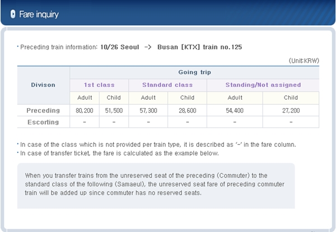Select Standard class child fare 28,600

(187, 110)
